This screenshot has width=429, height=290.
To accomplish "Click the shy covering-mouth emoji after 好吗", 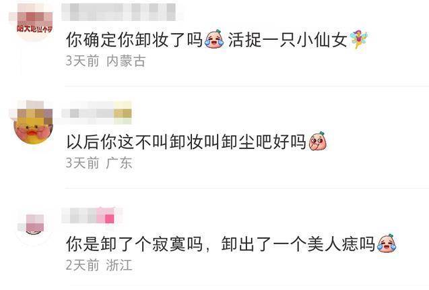I will pyautogui.click(x=317, y=141).
